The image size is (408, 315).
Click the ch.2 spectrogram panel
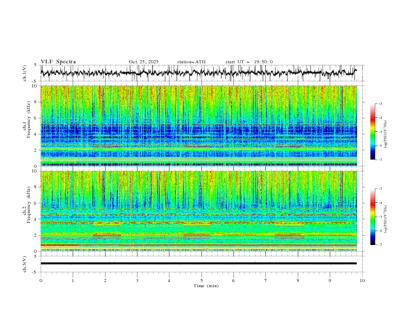(198, 211)
